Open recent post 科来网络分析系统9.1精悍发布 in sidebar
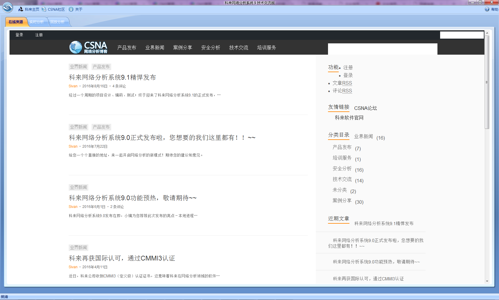Image resolution: width=499 pixels, height=300 pixels. [x=384, y=223]
